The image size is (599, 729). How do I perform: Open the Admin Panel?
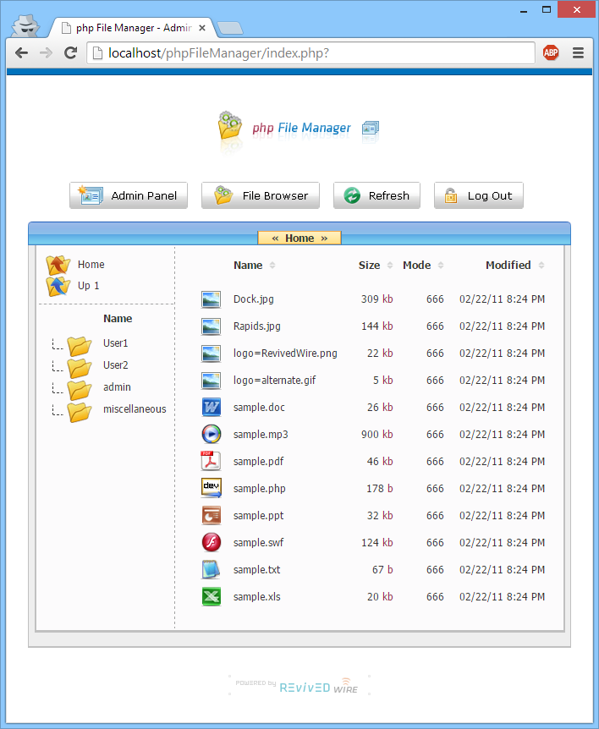pyautogui.click(x=129, y=195)
